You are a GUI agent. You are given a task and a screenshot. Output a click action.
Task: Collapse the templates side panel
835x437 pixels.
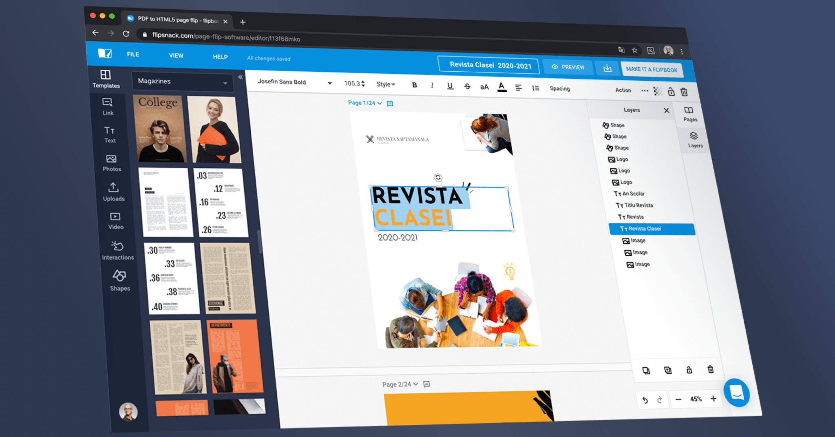click(241, 77)
